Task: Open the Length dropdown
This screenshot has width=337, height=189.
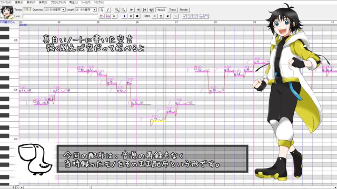Action: [86, 9]
